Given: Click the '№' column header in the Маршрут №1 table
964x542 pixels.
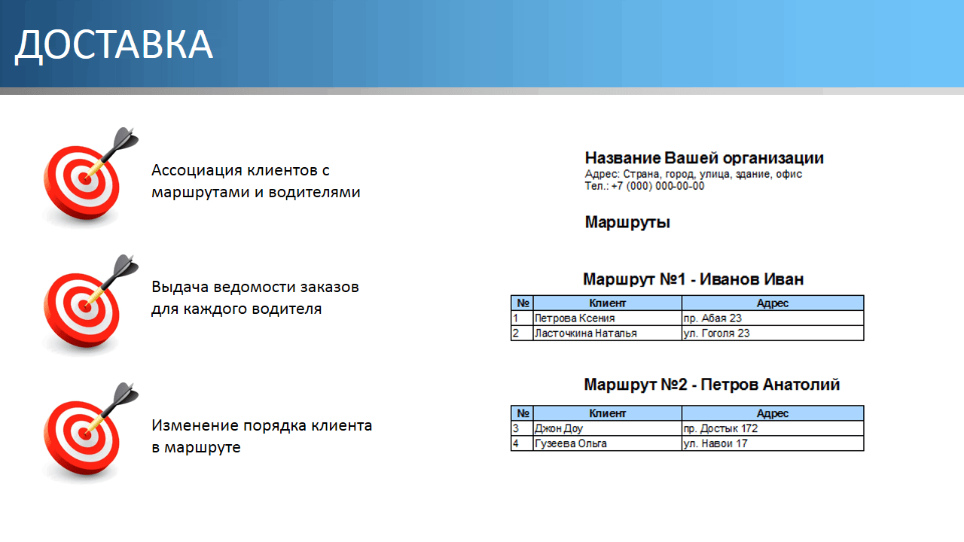Looking at the screenshot, I should tap(522, 303).
